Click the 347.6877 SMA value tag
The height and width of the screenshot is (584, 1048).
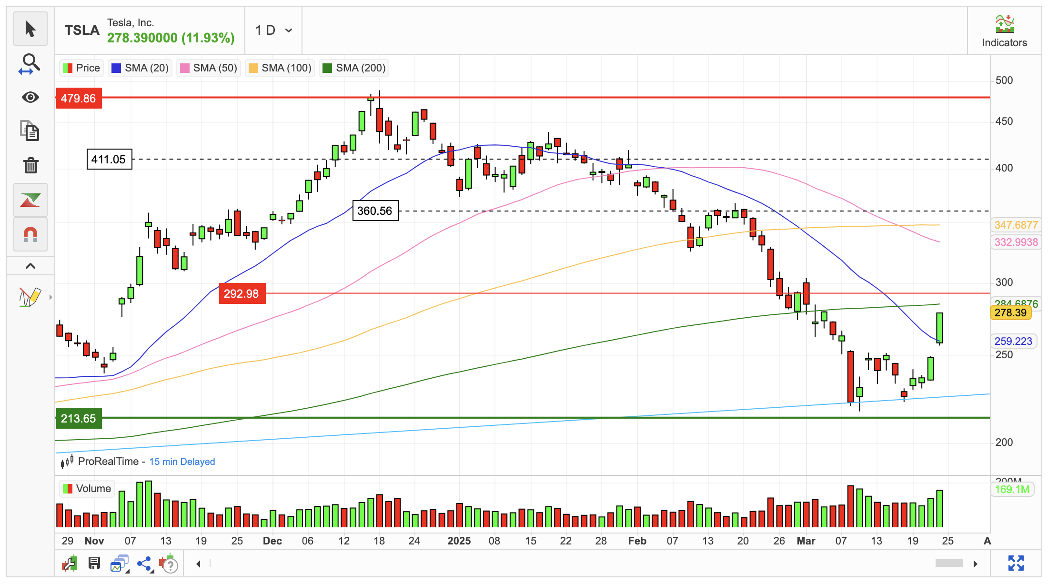coord(1016,225)
